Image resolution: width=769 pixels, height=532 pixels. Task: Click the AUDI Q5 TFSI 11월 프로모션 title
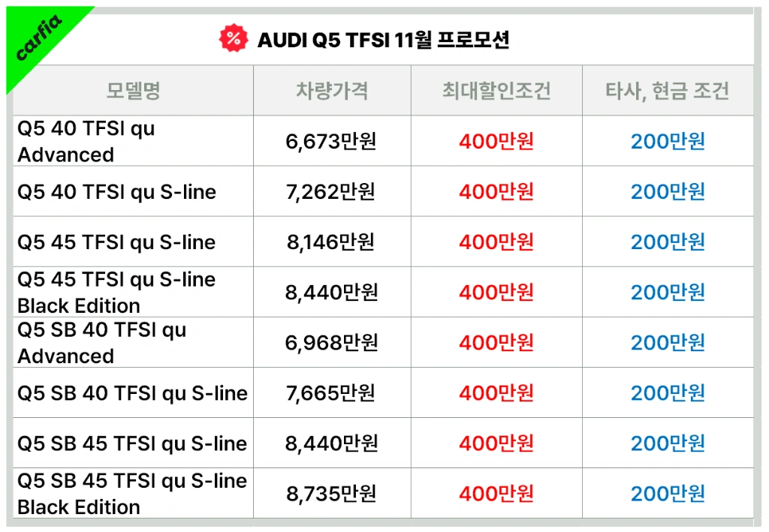[x=383, y=40]
